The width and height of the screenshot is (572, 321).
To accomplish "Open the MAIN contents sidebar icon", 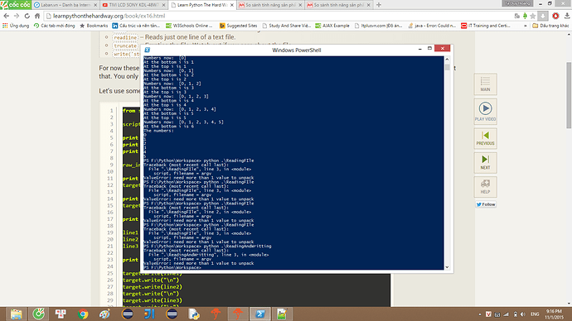I will (485, 84).
